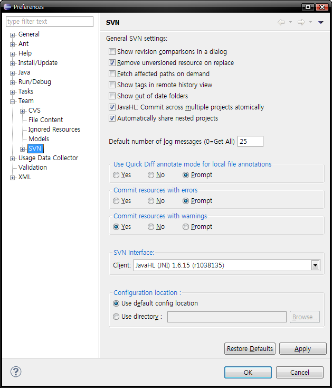Click the Eclipse Preferences title icon
Viewport: 332px width, 388px height.
click(x=7, y=7)
